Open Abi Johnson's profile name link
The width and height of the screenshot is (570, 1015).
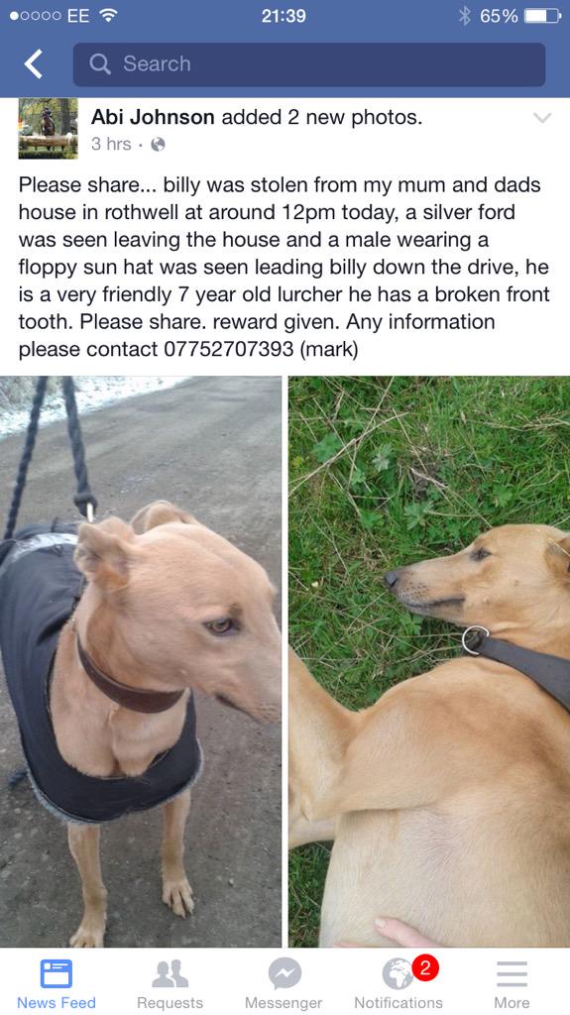point(153,117)
